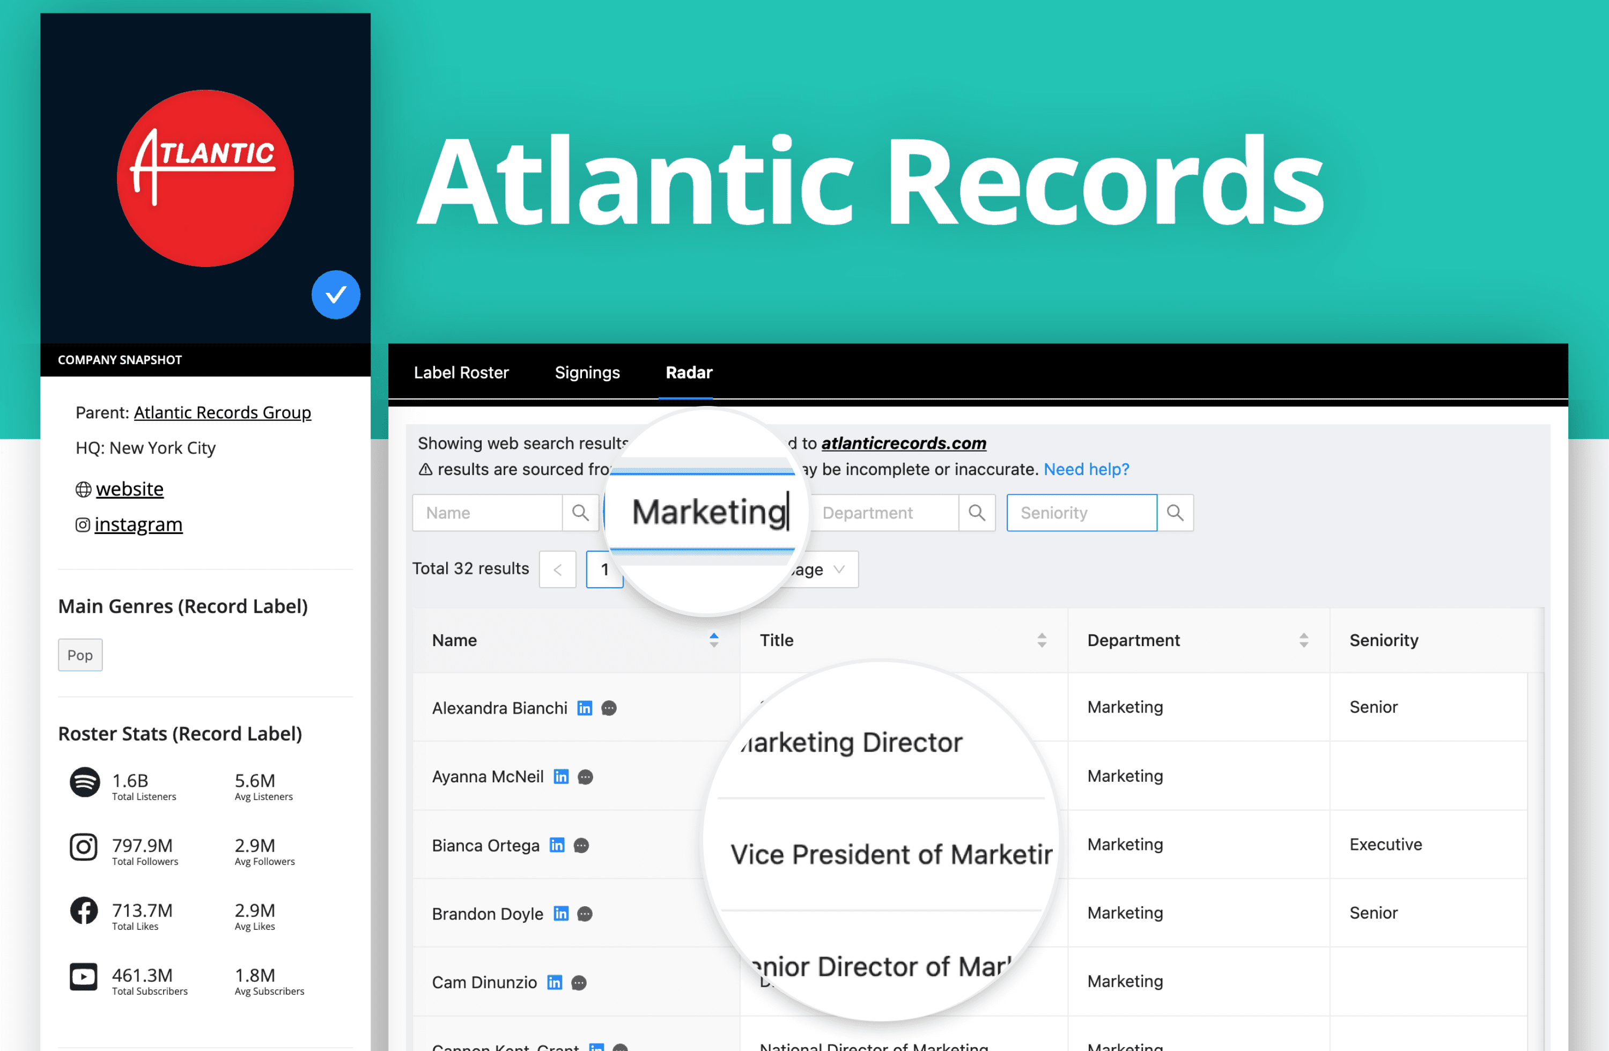Follow the Atlantic Records Group parent link

(x=223, y=412)
